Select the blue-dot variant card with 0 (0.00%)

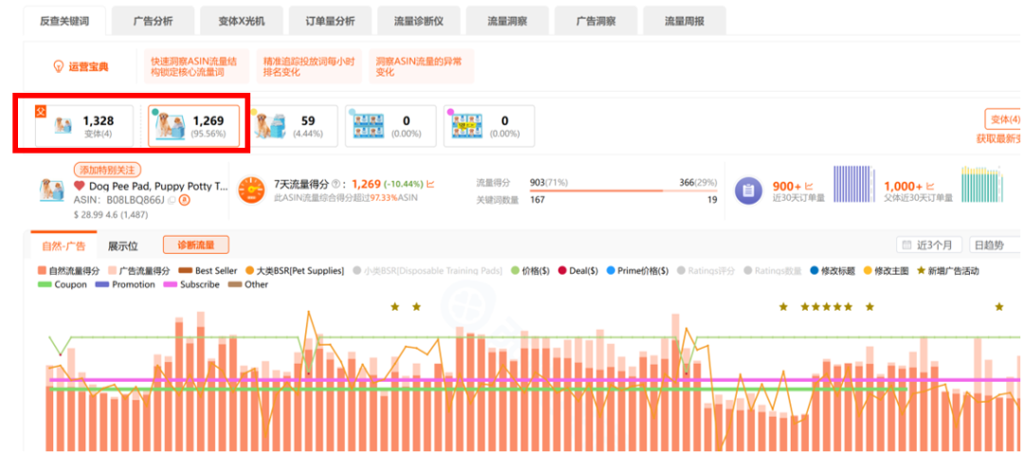(x=391, y=126)
